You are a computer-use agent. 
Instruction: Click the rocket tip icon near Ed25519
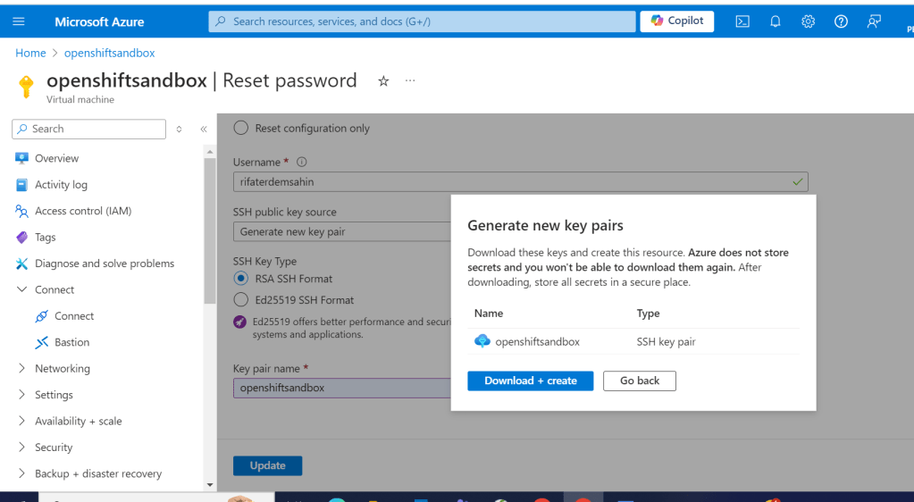[239, 322]
